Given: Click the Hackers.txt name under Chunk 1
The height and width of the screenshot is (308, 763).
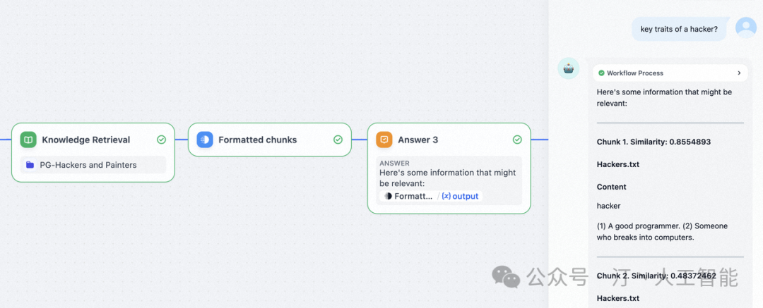Looking at the screenshot, I should (618, 164).
